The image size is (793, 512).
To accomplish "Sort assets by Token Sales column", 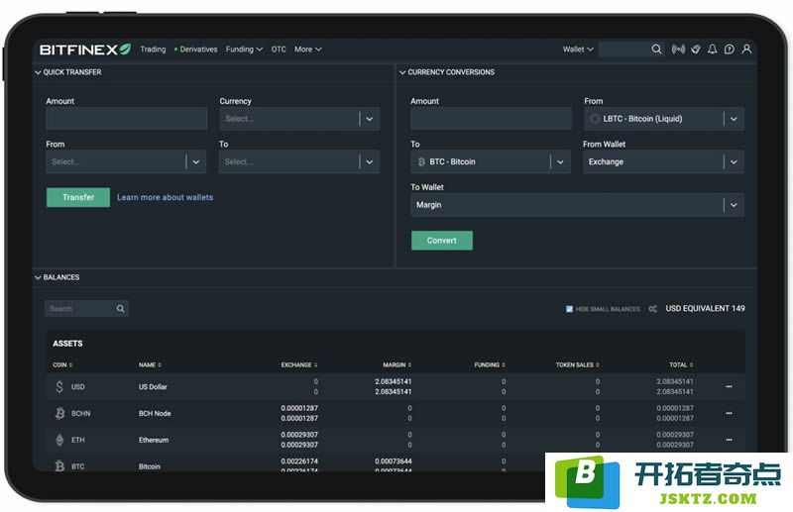I will pos(578,364).
